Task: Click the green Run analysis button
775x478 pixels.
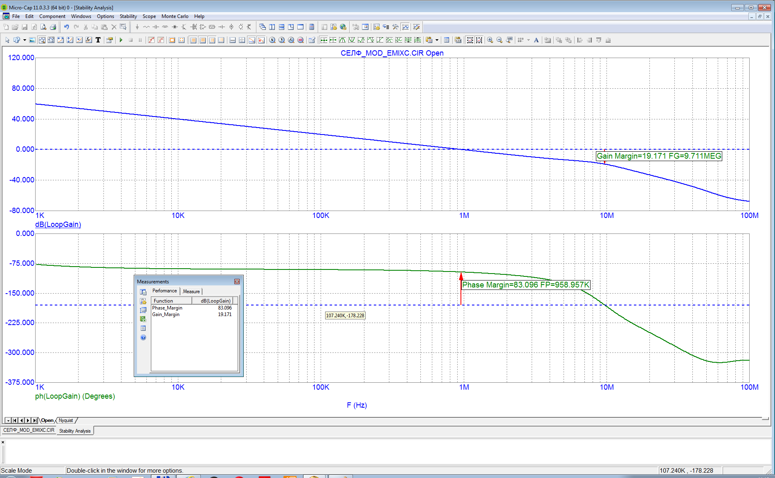Action: [121, 40]
